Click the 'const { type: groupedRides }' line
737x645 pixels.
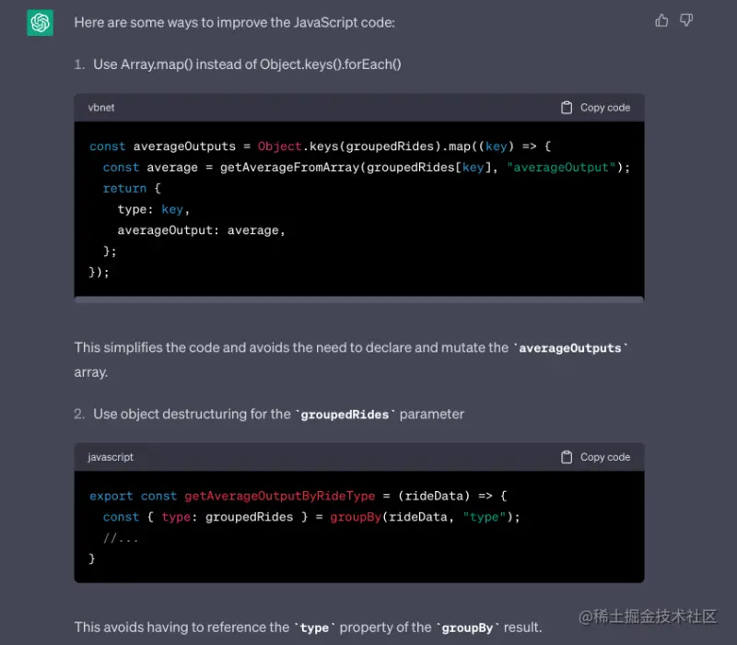311,517
